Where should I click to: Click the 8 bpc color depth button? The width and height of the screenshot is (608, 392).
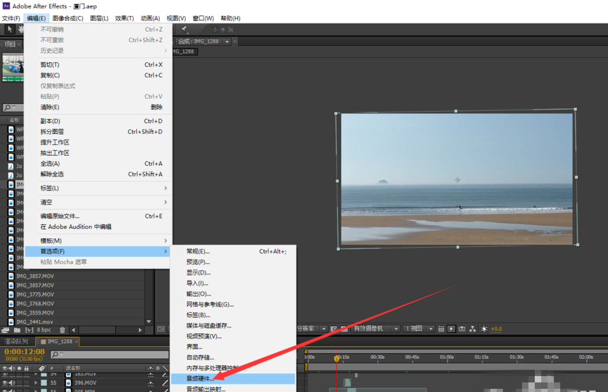(44, 330)
